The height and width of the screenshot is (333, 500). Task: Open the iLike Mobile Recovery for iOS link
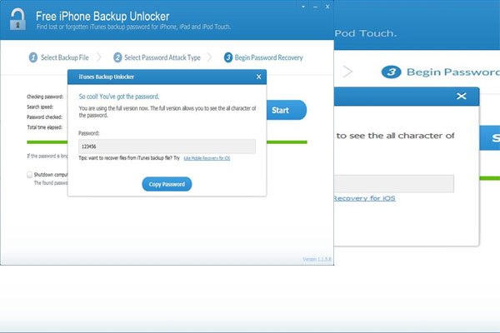point(206,157)
